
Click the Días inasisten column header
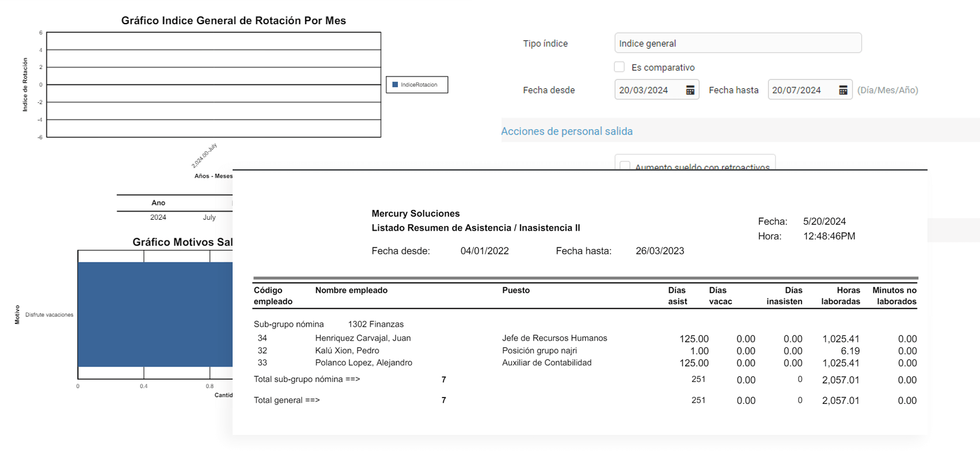click(784, 296)
